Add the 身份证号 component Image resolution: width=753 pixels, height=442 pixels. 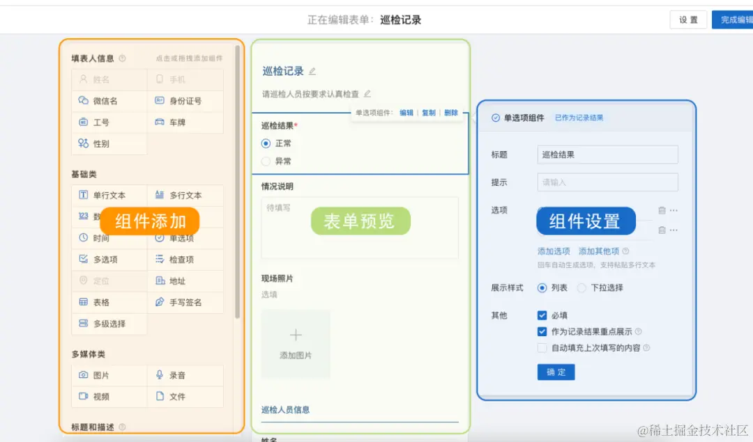click(x=185, y=101)
